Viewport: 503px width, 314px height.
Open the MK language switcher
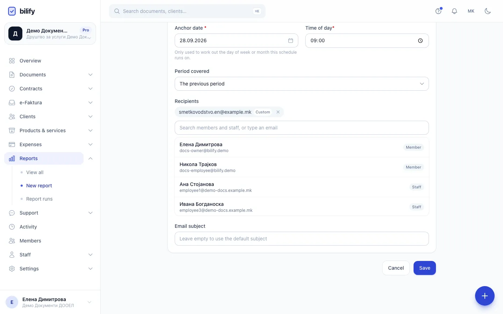pyautogui.click(x=471, y=11)
